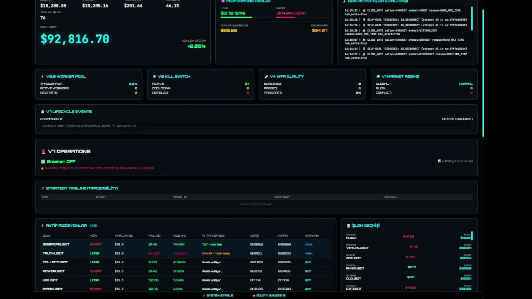The image size is (532, 299).
Task: Click the STRATEGY column header in timeline
Action: click(x=282, y=197)
